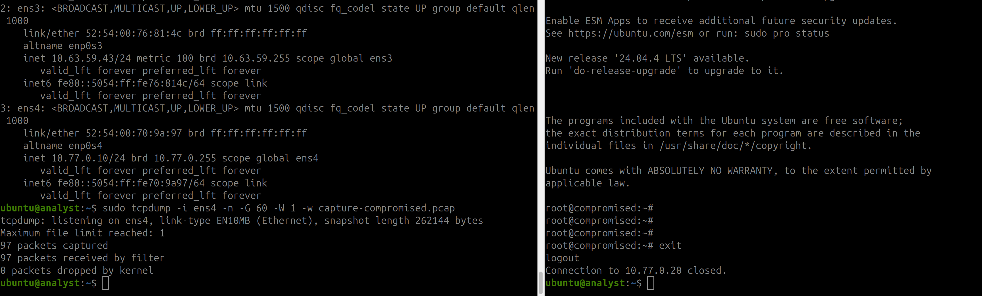Click the ens4 IP address 10.77.0.10/24
Screen dimensions: 982x296
(88, 158)
